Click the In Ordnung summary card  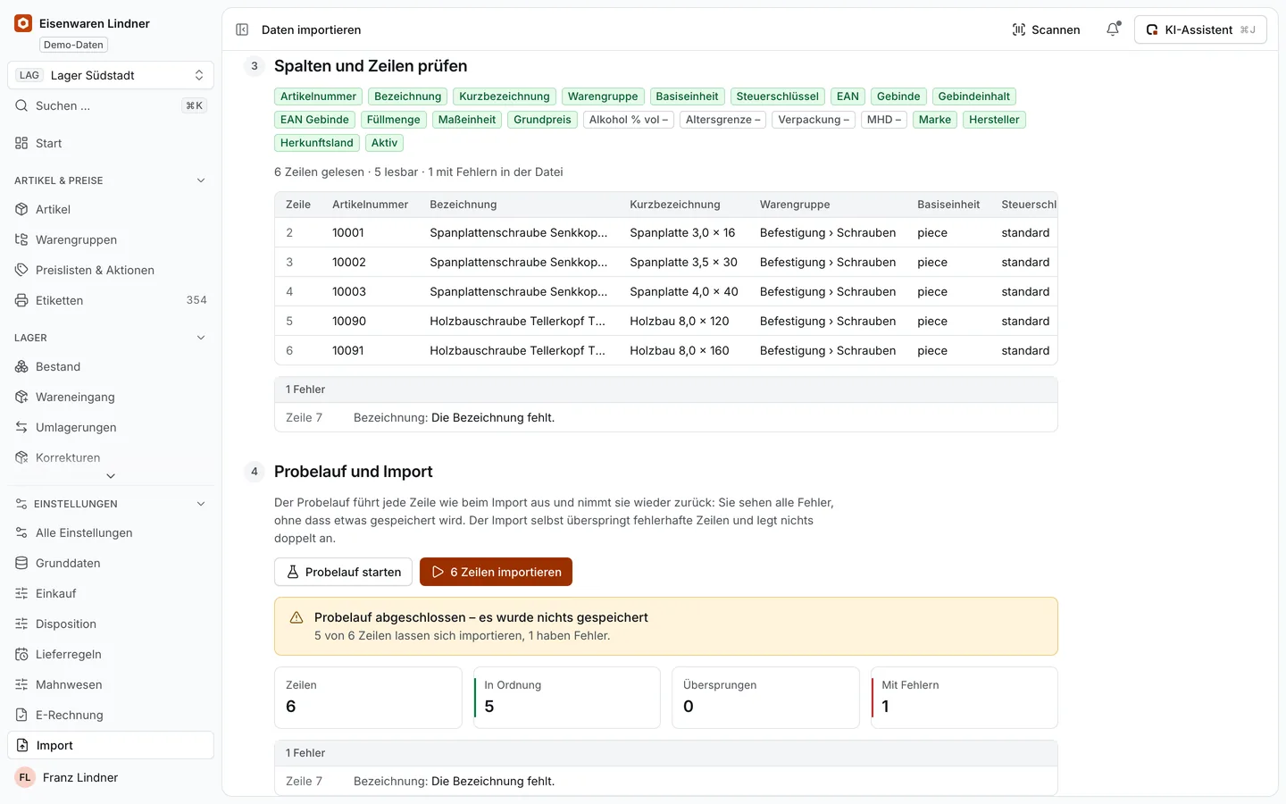pos(567,698)
